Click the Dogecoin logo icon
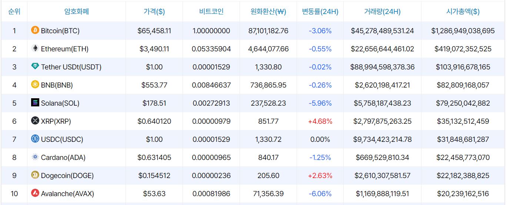The image size is (507, 205). 35,175
